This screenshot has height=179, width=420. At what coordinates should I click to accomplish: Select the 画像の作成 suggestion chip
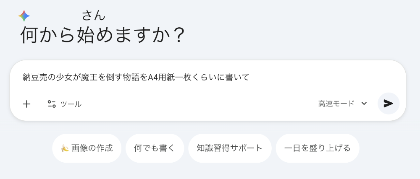pyautogui.click(x=87, y=148)
